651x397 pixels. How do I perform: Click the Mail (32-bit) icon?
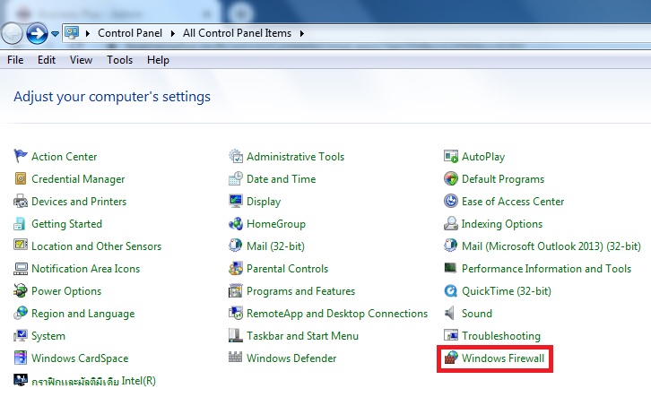coord(236,246)
